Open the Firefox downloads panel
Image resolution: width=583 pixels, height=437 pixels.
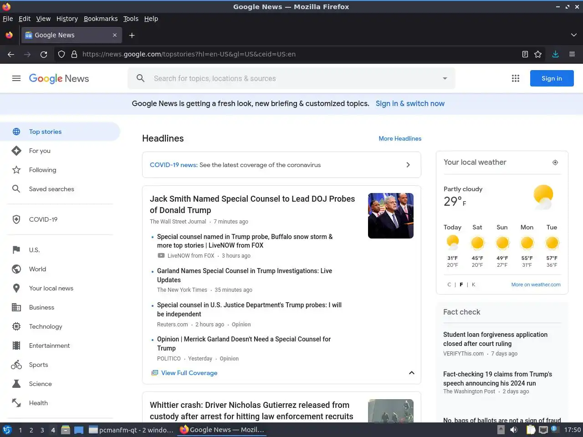tap(555, 54)
